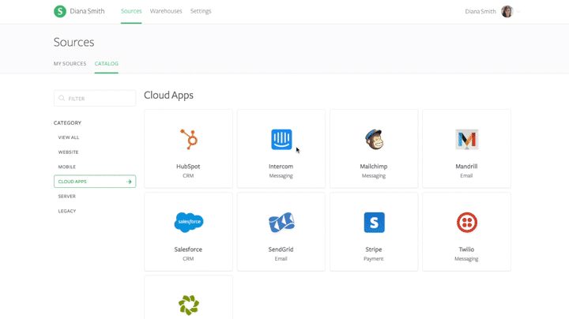This screenshot has height=319, width=569.
Task: Click the Sources top navigation link
Action: click(x=131, y=12)
